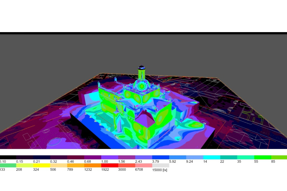Click the 2.43 lux value label
Screen dimensions: 287x191
[139, 162]
